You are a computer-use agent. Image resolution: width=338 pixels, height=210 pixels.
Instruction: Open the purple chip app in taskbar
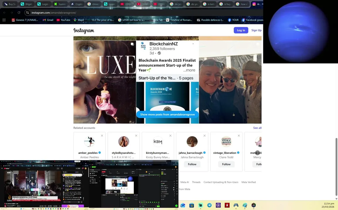click(x=218, y=205)
